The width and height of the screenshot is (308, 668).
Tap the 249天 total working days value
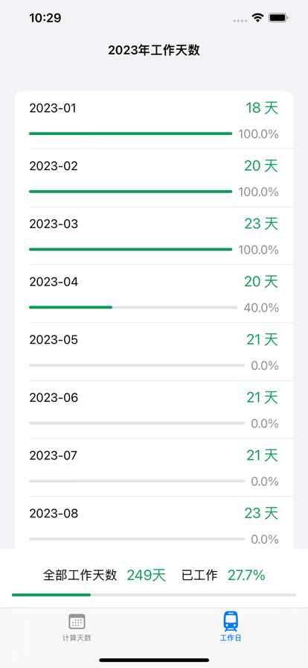click(x=147, y=576)
